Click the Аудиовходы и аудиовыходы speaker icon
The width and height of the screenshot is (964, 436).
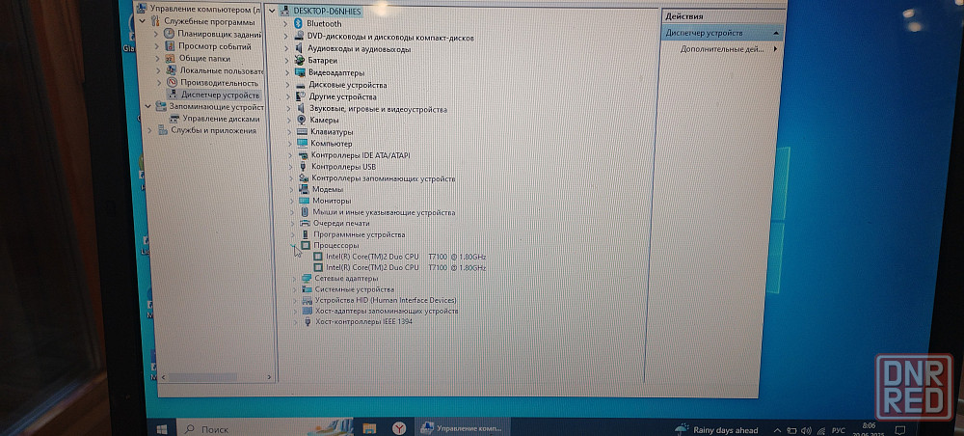(300, 48)
